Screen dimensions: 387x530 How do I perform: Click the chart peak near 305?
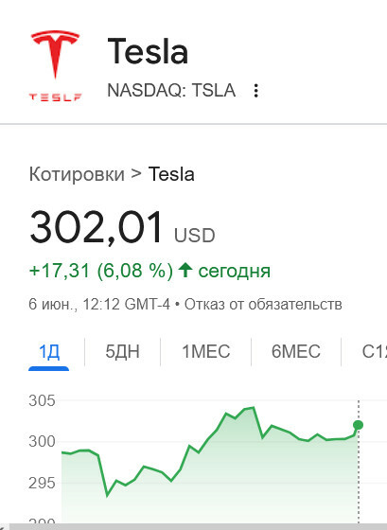click(x=253, y=408)
